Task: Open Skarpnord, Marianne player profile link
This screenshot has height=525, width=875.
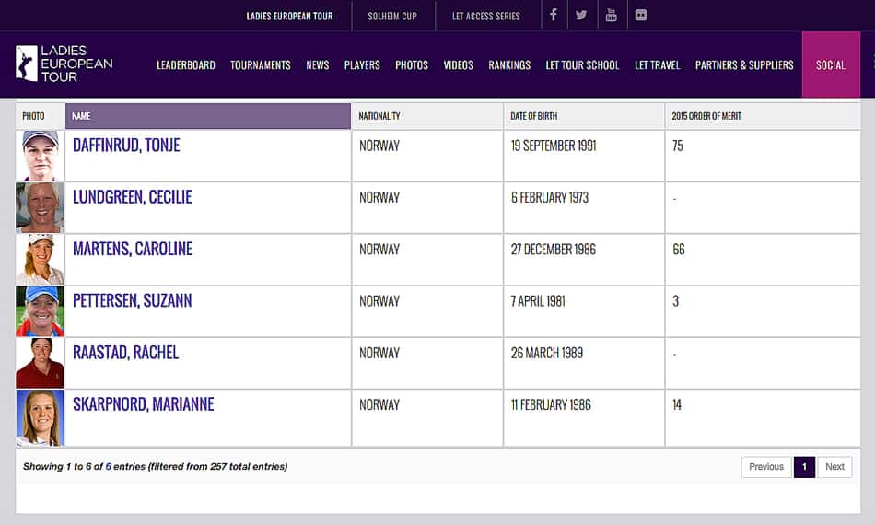Action: click(144, 405)
